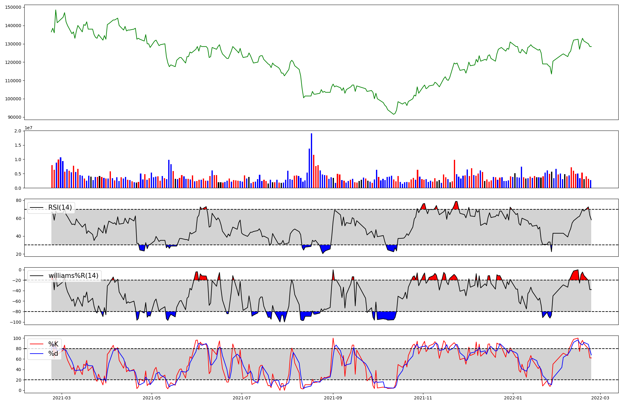
Task: Click the 2021-07 date axis label
Action: [x=242, y=398]
